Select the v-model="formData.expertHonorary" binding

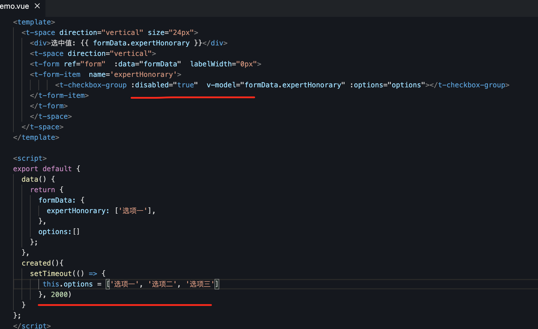[x=275, y=85]
